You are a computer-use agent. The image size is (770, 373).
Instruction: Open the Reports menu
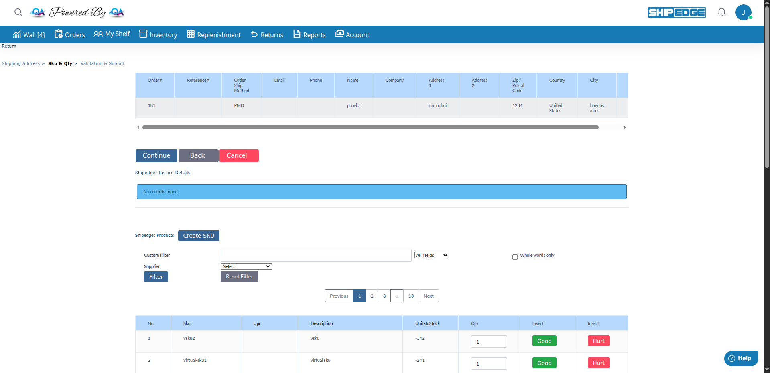(x=309, y=35)
